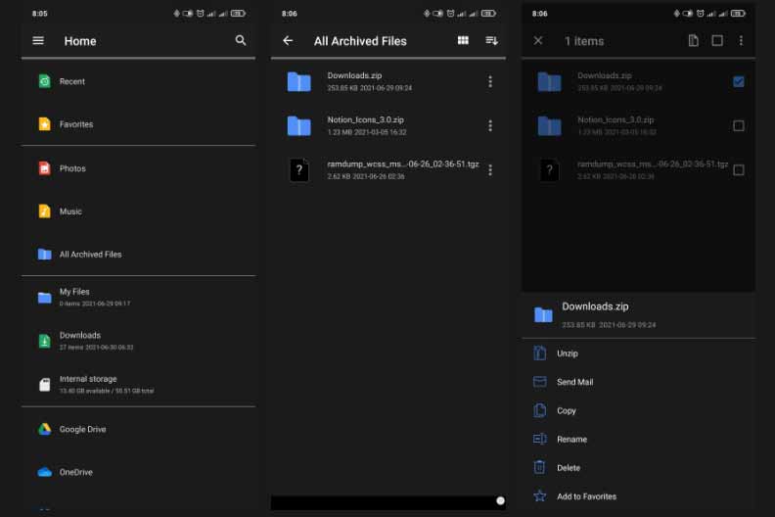Select the Downloads.zip name in archived list
The image size is (775, 517).
coord(354,75)
